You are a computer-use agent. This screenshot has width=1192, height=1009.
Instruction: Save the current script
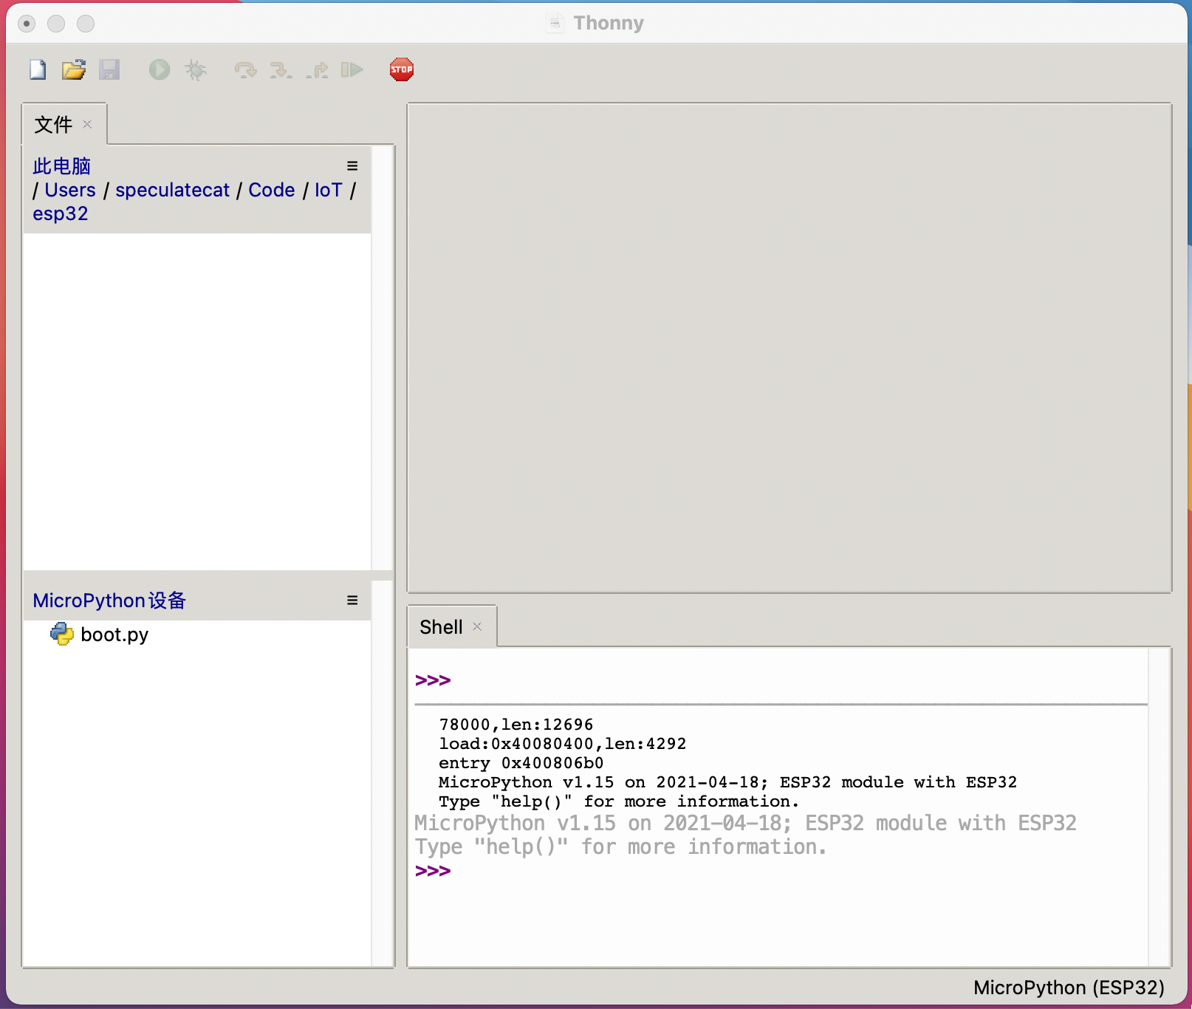109,69
